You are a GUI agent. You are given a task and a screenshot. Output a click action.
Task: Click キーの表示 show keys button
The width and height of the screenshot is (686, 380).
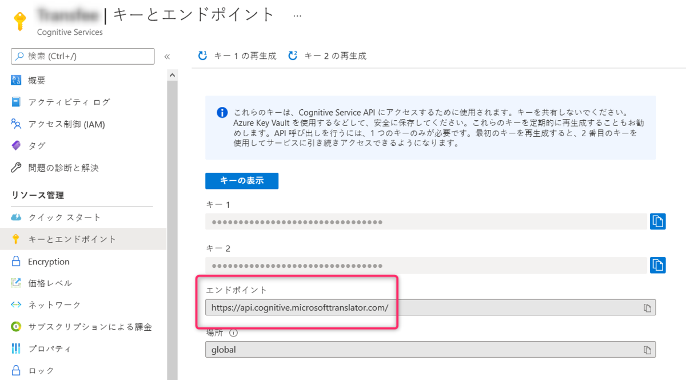click(x=242, y=181)
